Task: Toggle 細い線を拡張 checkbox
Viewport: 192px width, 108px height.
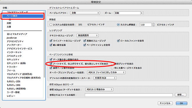Action: [x=51, y=45]
